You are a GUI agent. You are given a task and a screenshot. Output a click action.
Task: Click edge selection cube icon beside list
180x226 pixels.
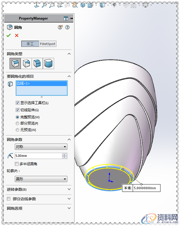coord(10,84)
